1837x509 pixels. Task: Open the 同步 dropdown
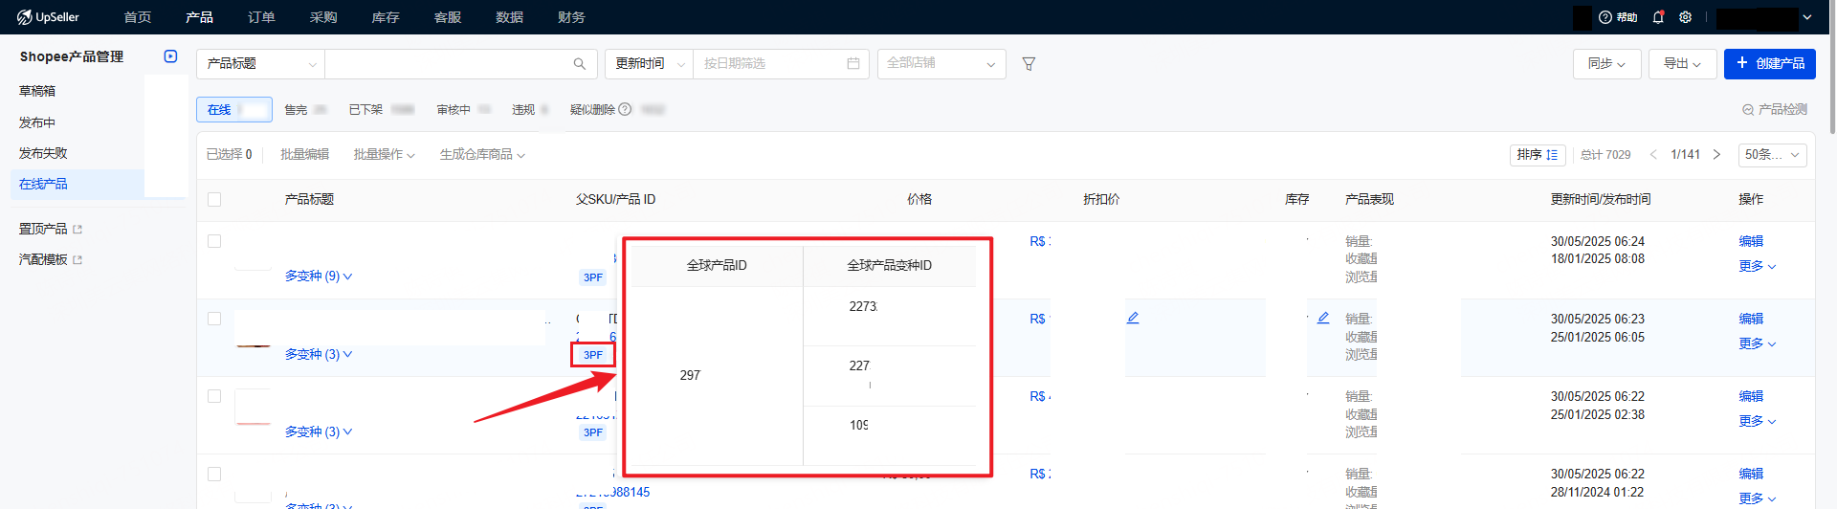(x=1607, y=64)
